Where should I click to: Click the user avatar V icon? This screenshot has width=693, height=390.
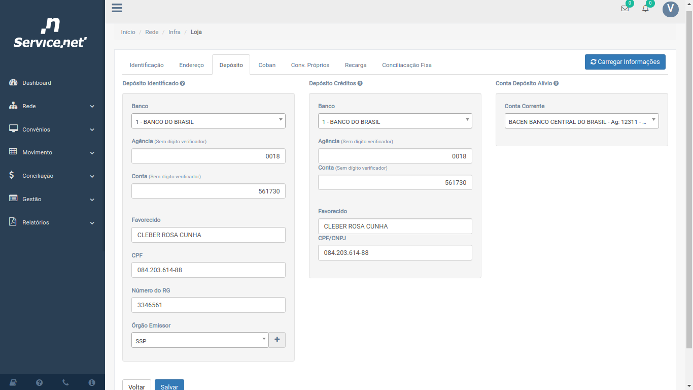coord(670,9)
